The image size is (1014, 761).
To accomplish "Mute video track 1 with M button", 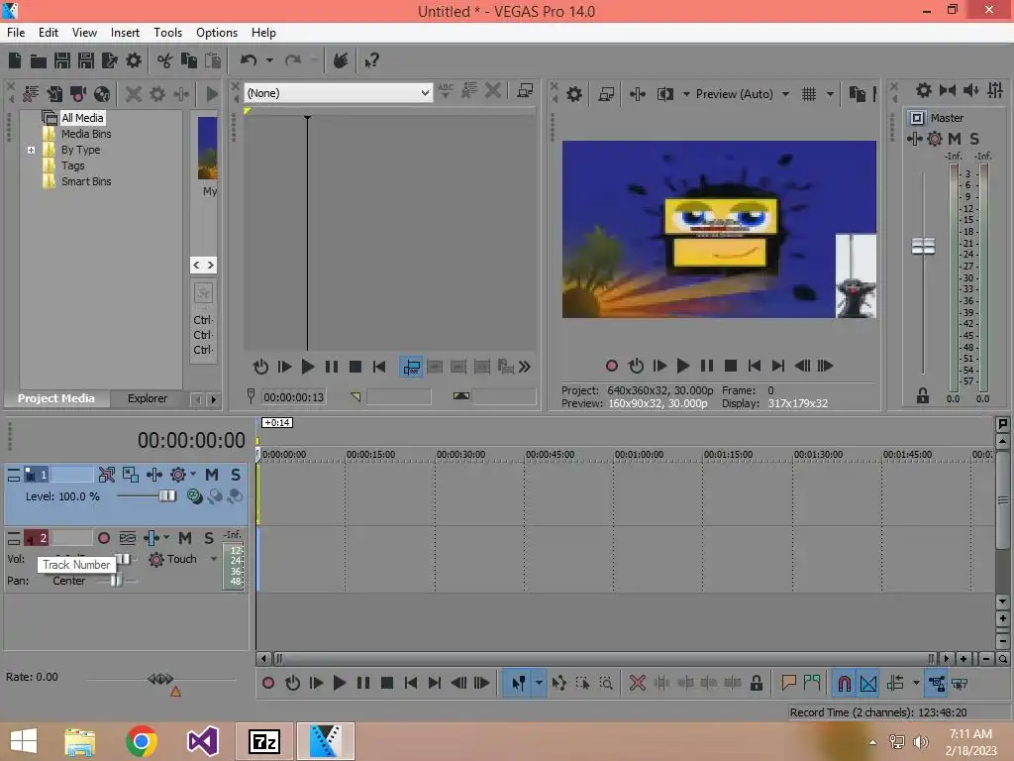I will point(212,475).
